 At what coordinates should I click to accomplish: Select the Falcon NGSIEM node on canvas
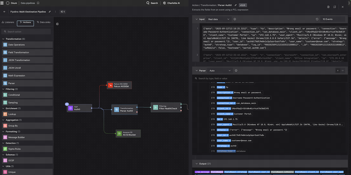point(119,85)
